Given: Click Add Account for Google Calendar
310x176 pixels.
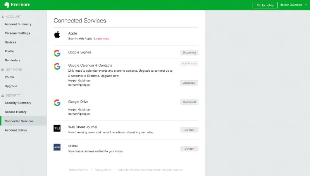Looking at the screenshot, I should [x=189, y=64].
